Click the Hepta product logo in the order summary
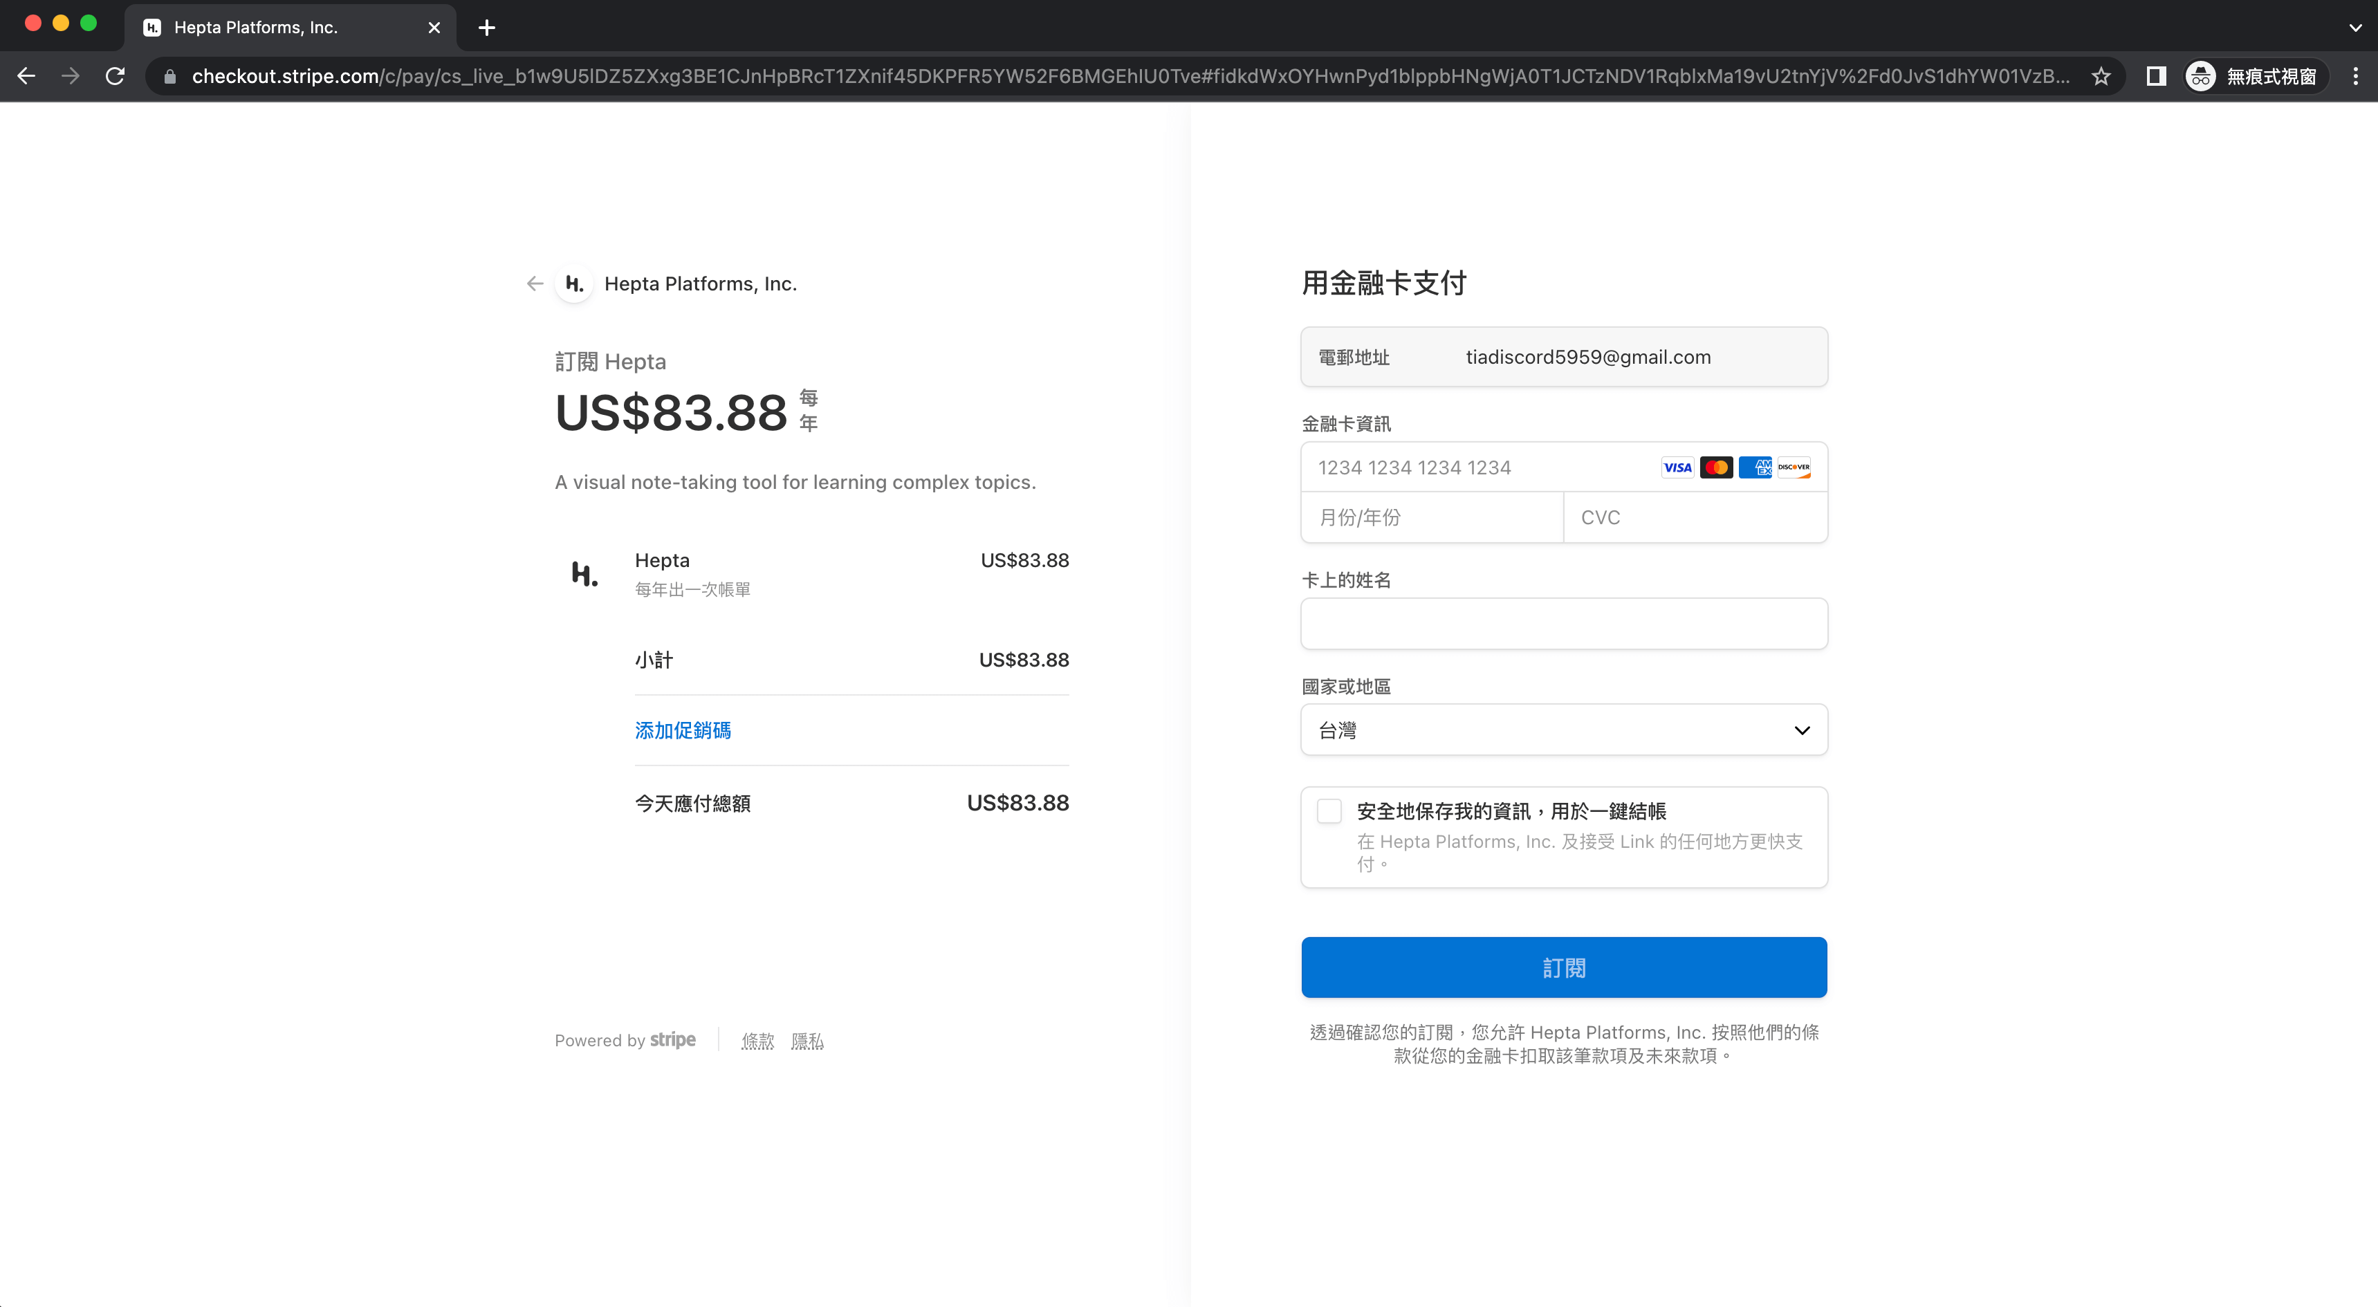Screen dimensions: 2378x1307 [x=584, y=573]
